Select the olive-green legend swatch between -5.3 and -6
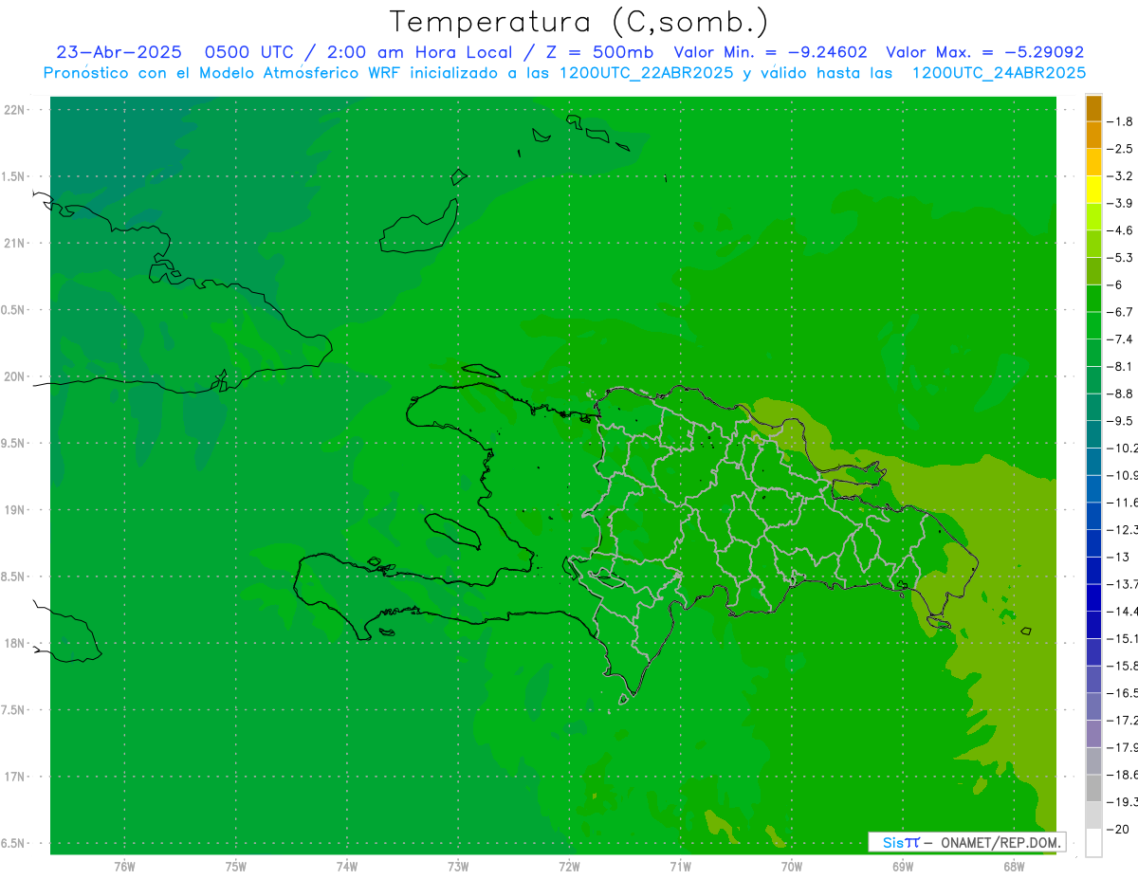1138x879 pixels. click(x=1093, y=271)
